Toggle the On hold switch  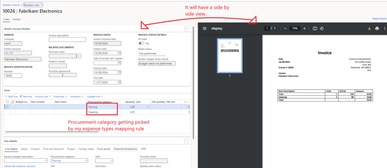coord(141,44)
